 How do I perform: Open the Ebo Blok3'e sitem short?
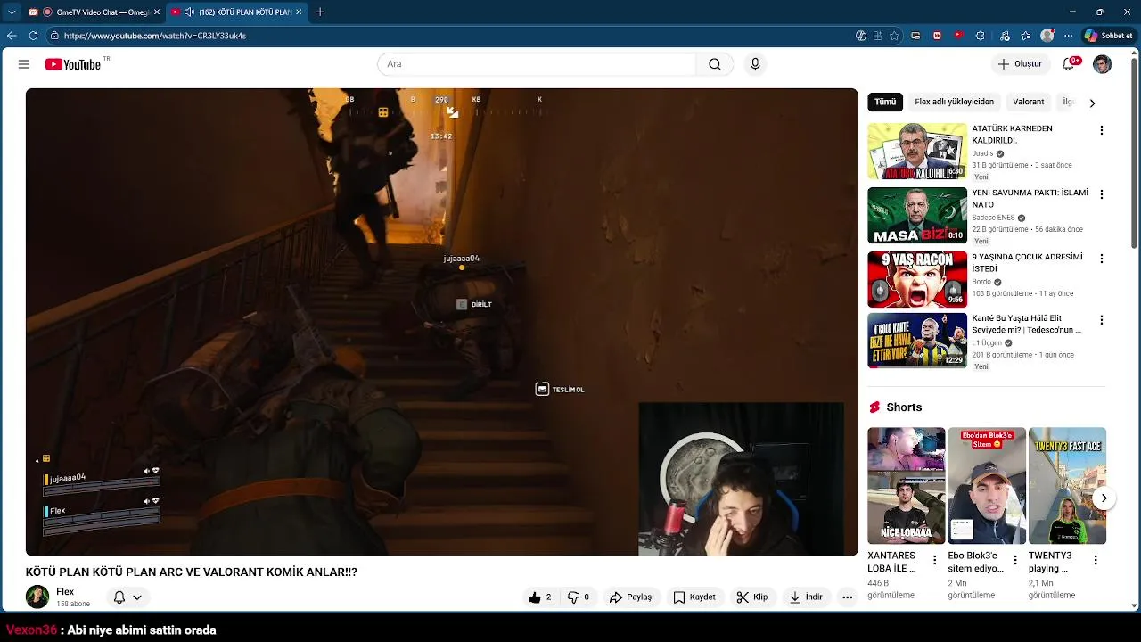(x=987, y=486)
